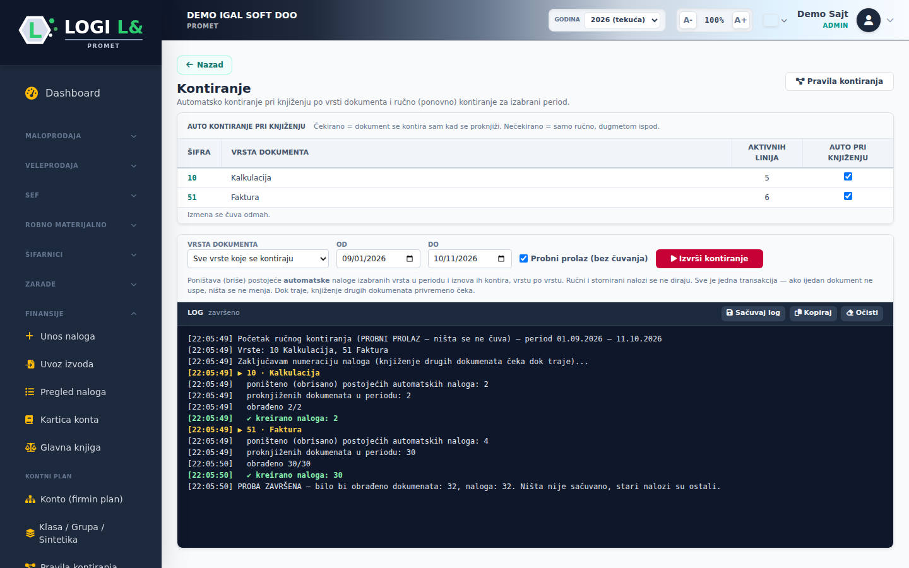Collapse the FINANSIJE sidebar section
This screenshot has height=568, width=909.
pyautogui.click(x=81, y=314)
